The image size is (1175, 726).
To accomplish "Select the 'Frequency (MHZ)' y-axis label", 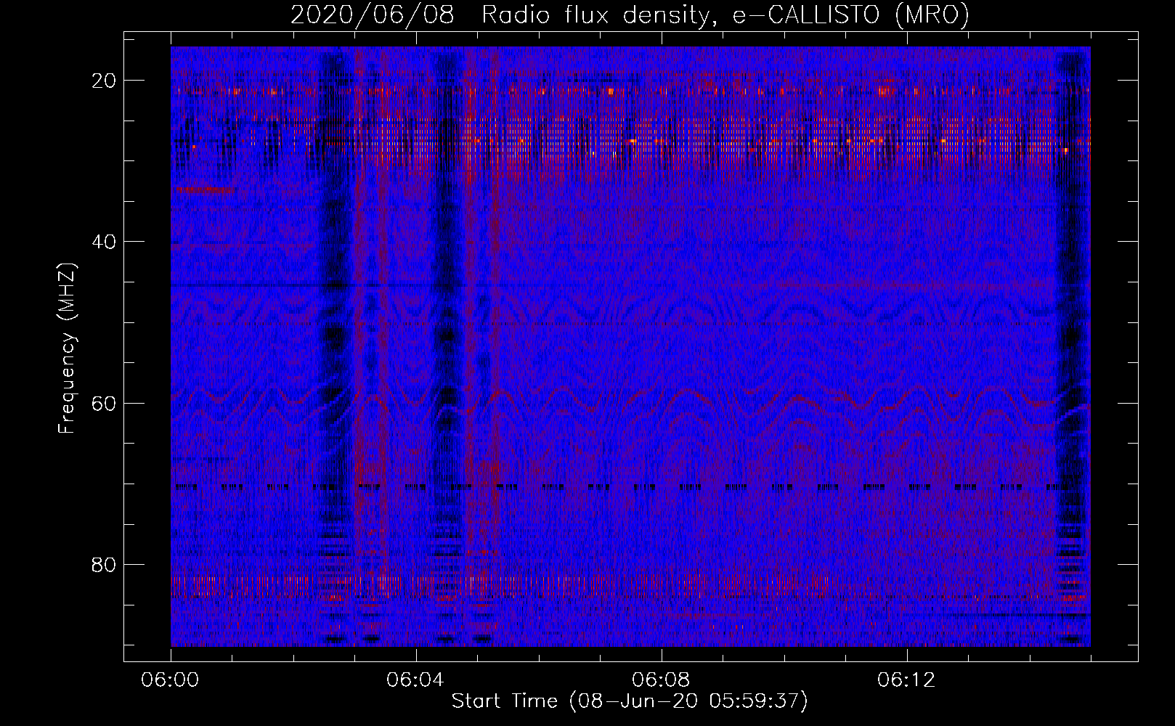I will point(67,348).
